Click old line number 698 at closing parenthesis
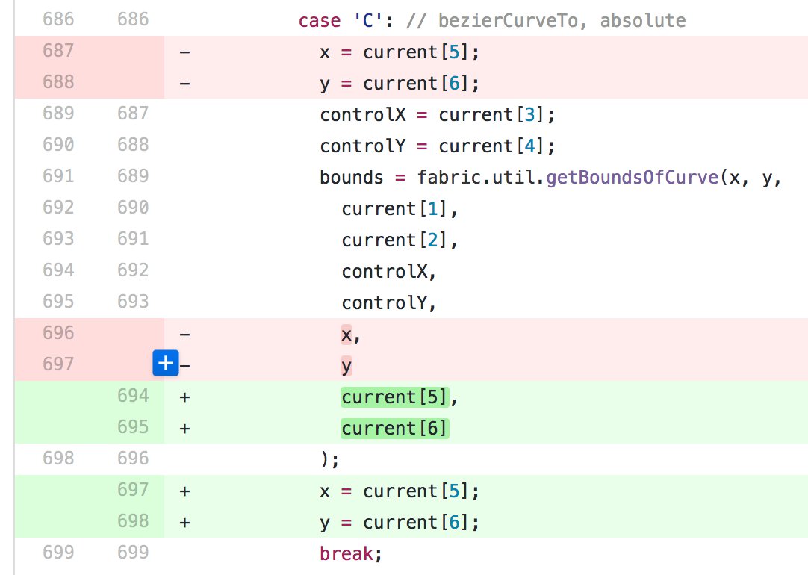 pos(58,459)
